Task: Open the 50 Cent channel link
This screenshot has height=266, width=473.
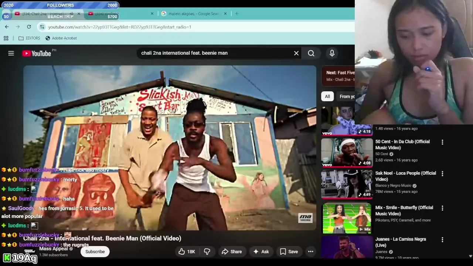Action: pos(382,154)
